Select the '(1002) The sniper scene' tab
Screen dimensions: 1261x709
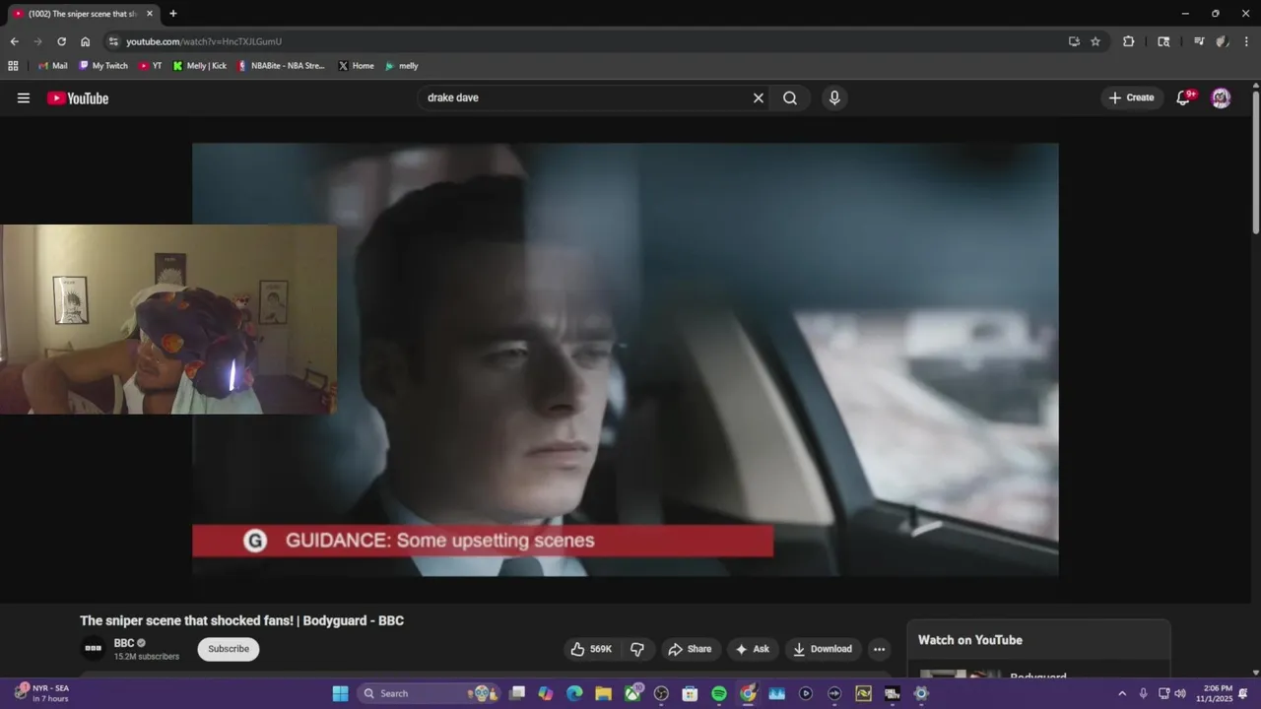(83, 14)
